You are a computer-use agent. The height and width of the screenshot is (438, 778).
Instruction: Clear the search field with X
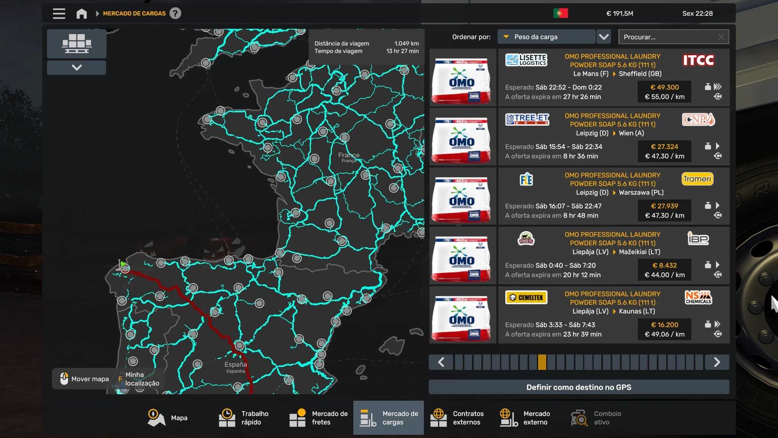721,37
